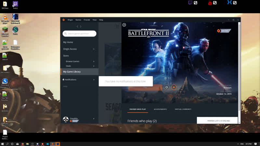Viewport: 260px width, 146px height.
Task: Open the taskbar search magnifier
Action: click(x=7, y=144)
